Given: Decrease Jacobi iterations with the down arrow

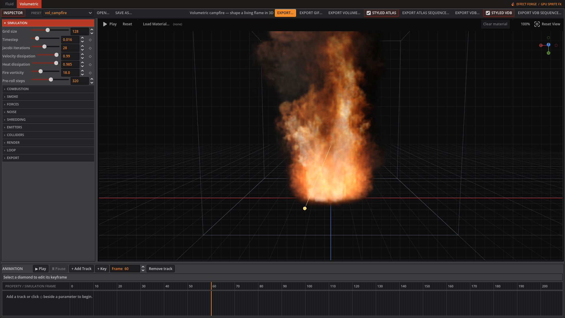Looking at the screenshot, I should point(82,49).
